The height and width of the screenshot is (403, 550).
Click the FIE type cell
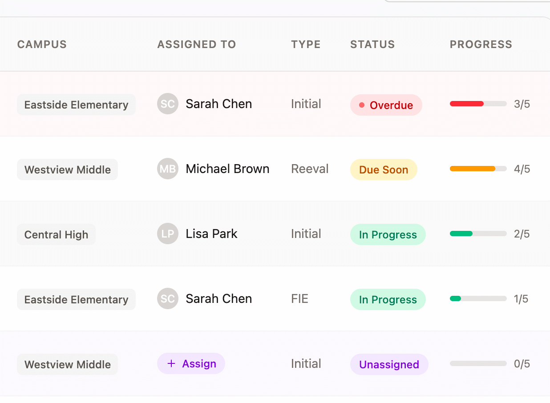click(299, 299)
